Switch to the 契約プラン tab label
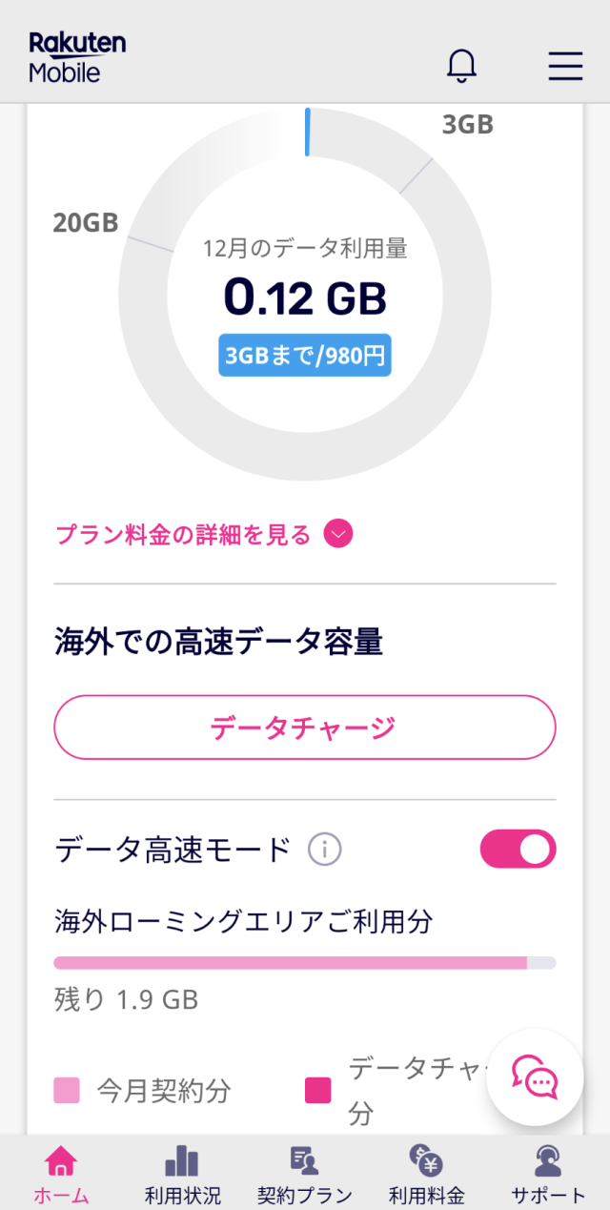 (x=304, y=1195)
